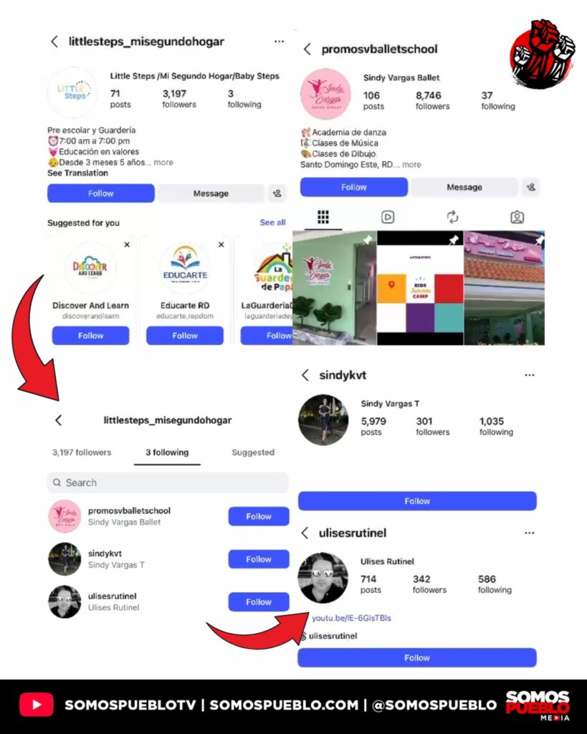Open the youtu.be link on ulisesrutinel profile
Image resolution: width=587 pixels, height=734 pixels.
pos(351,618)
